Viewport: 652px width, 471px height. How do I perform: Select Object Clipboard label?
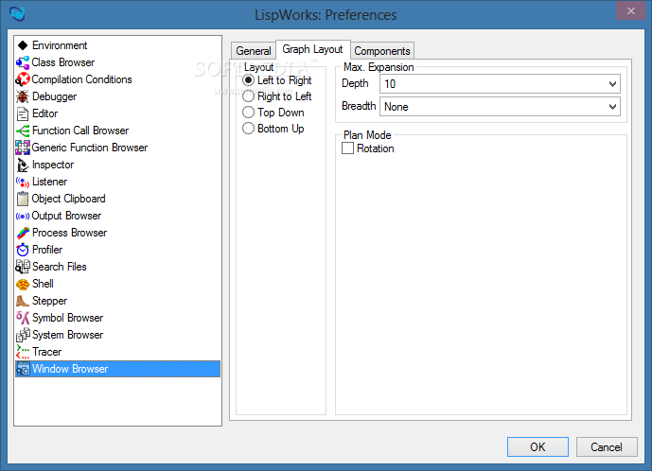pos(69,199)
